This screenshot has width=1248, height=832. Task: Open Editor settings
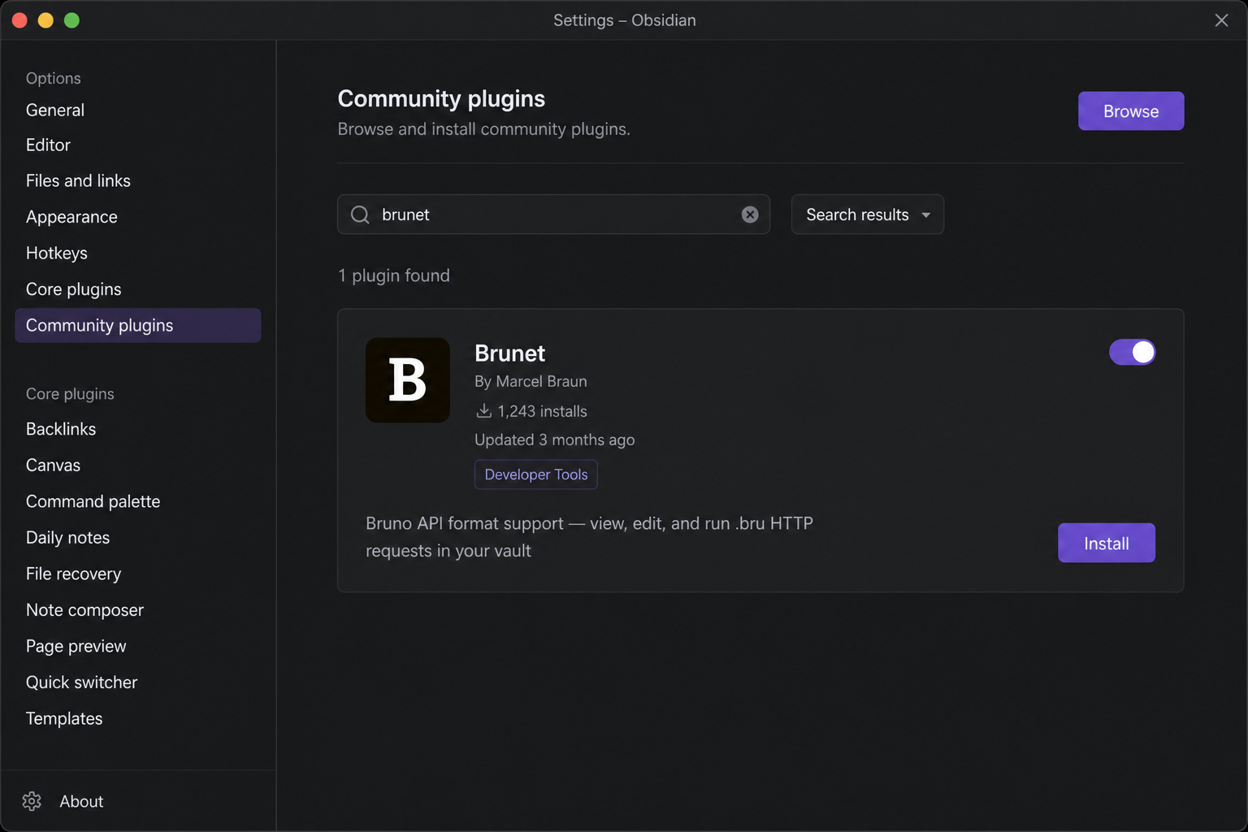[48, 145]
